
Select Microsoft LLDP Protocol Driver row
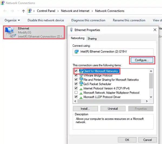tap(102, 97)
